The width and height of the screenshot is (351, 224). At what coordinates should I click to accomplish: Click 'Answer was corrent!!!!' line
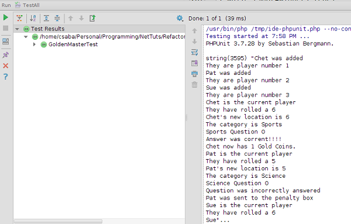pos(243,139)
